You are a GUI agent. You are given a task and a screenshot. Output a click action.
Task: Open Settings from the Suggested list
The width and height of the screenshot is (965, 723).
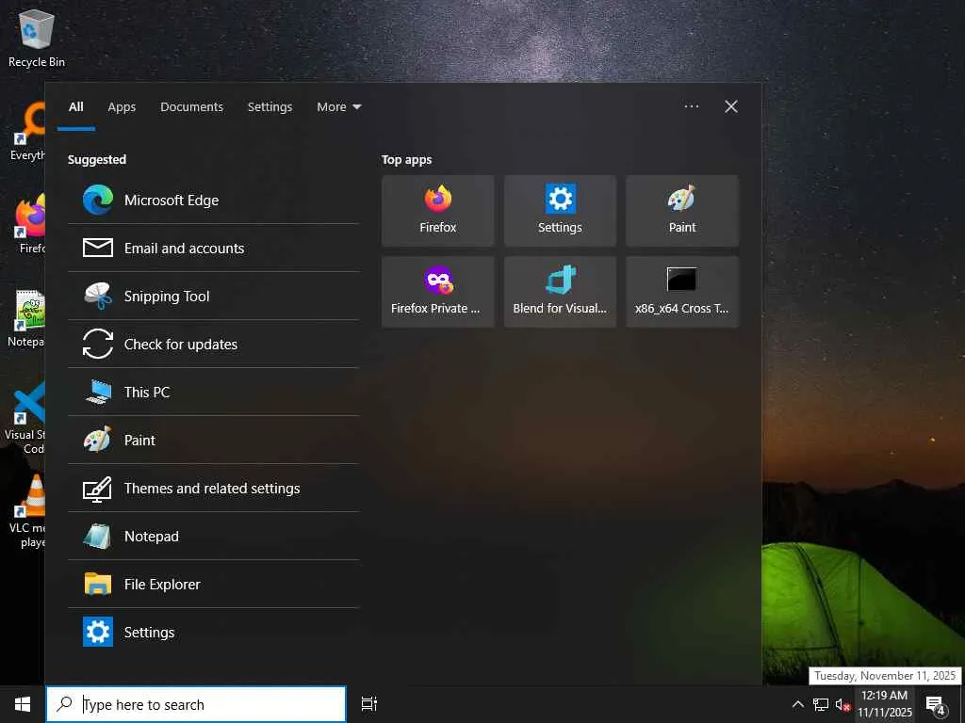coord(213,632)
